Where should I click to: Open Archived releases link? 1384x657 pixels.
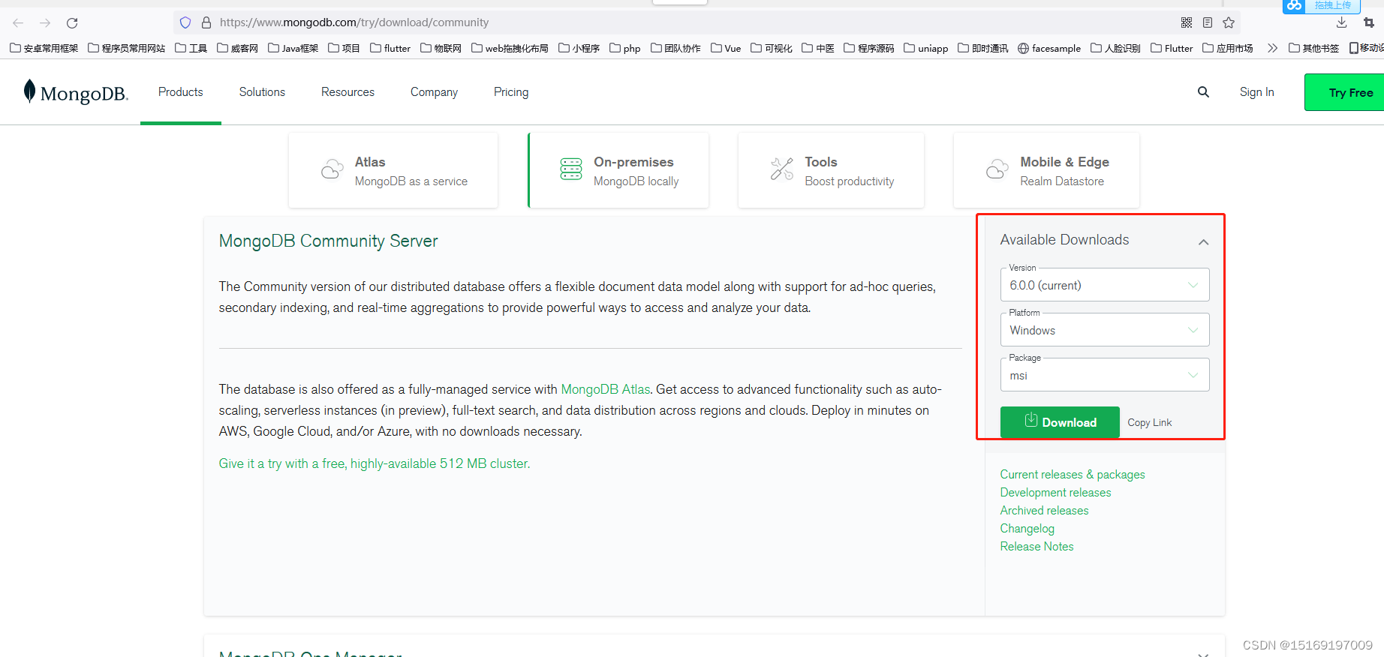point(1044,510)
